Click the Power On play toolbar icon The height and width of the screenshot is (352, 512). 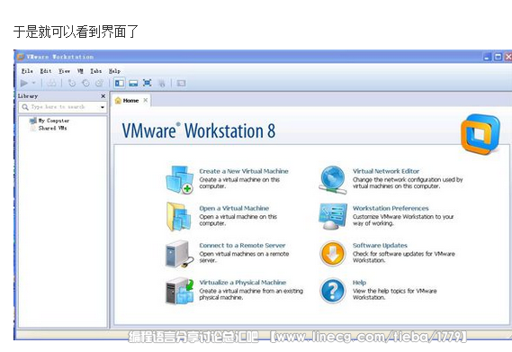24,83
